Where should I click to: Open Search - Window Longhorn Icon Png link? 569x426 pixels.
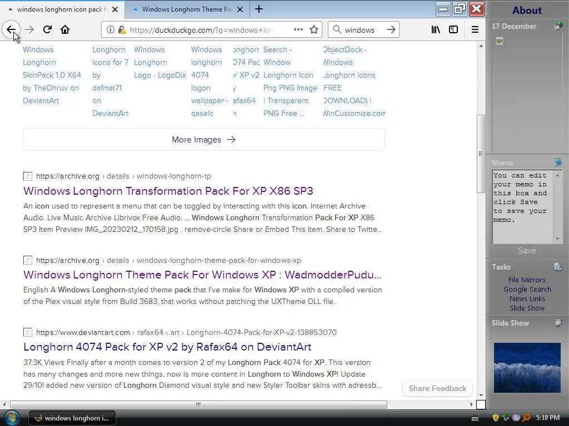(x=290, y=82)
